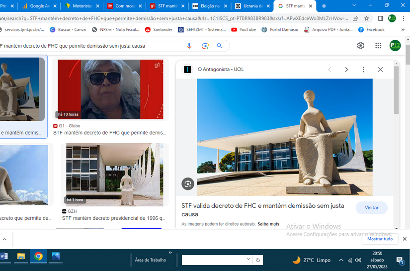Open the Google apps grid
The image size is (410, 271).
point(378,46)
